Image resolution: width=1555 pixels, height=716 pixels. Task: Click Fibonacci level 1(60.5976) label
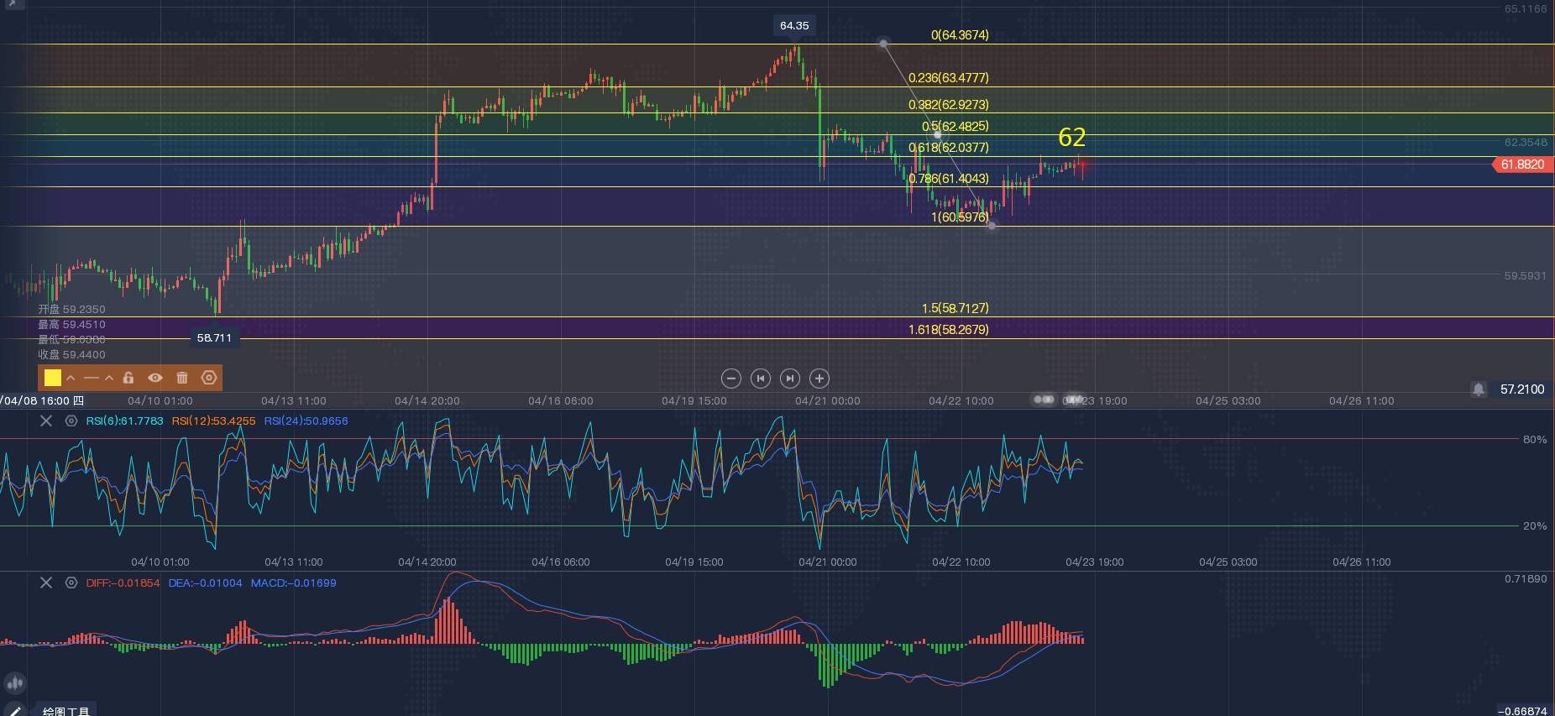[x=960, y=217]
